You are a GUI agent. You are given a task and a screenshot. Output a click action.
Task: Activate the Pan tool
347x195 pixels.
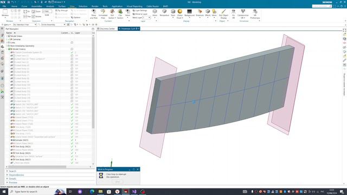tap(27, 17)
